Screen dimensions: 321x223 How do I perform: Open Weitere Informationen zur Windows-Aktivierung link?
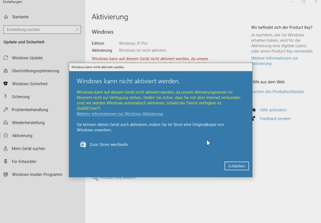pyautogui.click(x=119, y=114)
